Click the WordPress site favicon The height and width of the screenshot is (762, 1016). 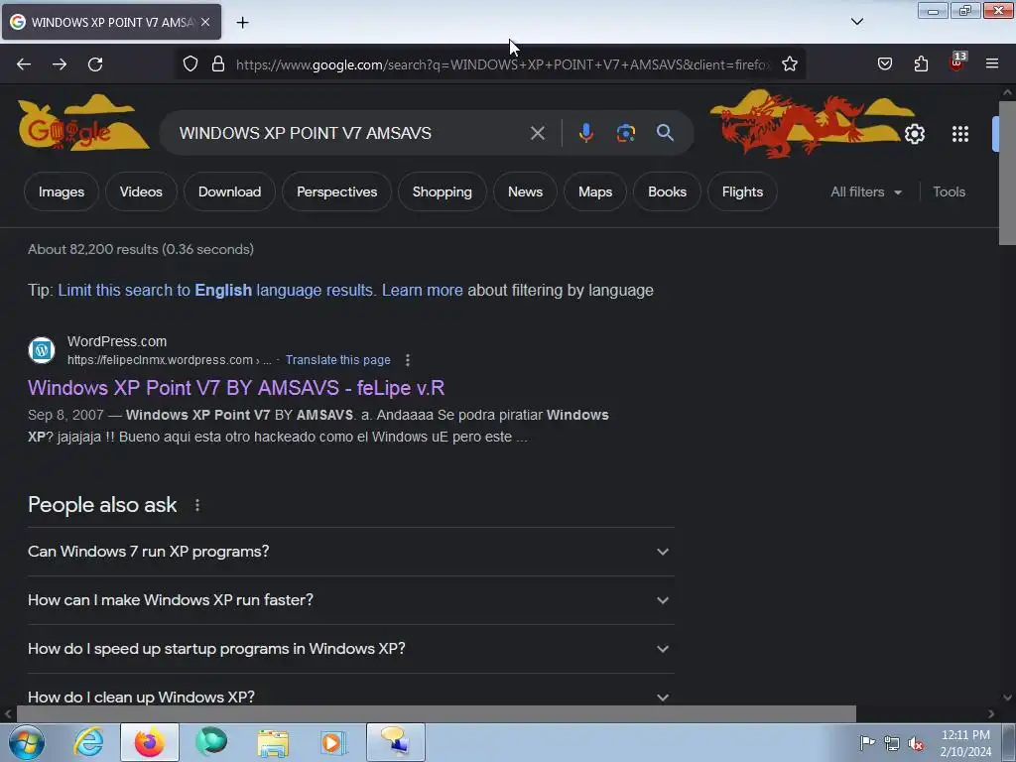[x=42, y=350]
